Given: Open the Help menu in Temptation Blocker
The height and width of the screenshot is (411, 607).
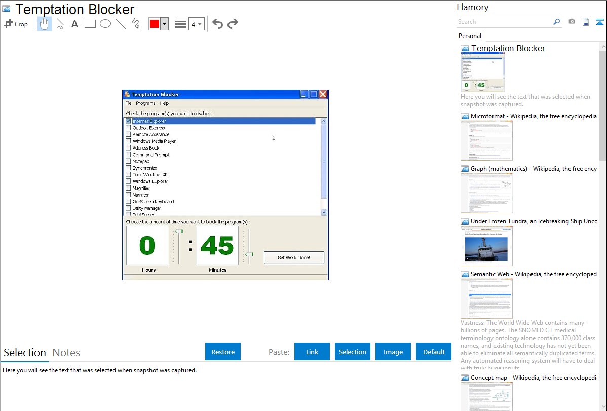Looking at the screenshot, I should [164, 103].
